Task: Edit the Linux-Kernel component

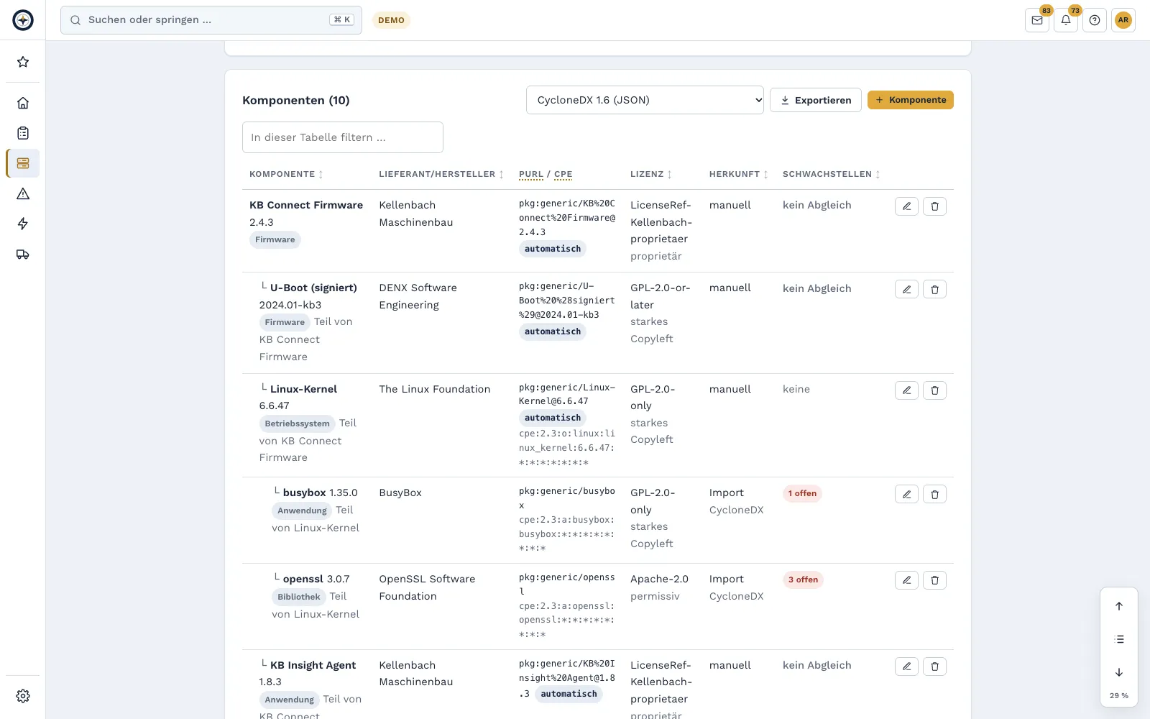Action: pyautogui.click(x=906, y=390)
